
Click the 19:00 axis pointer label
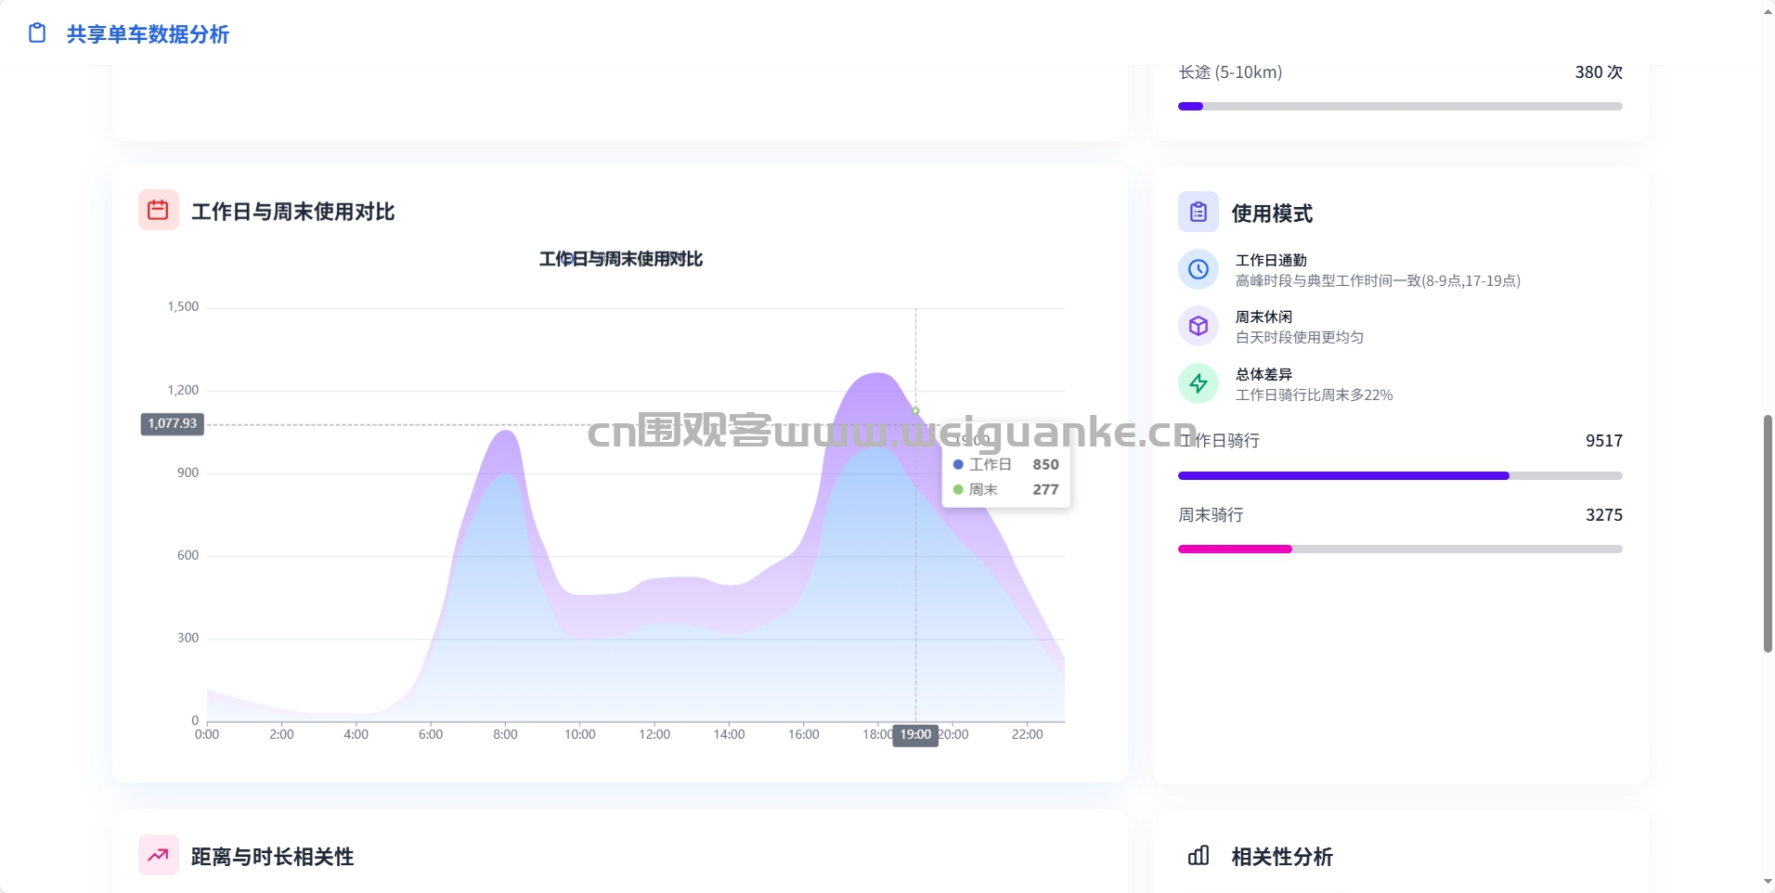coord(915,734)
